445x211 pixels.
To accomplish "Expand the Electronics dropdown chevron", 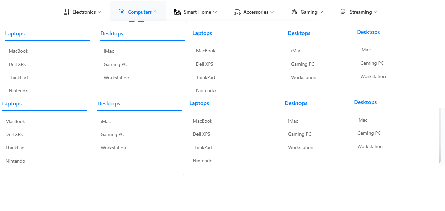I will point(99,12).
